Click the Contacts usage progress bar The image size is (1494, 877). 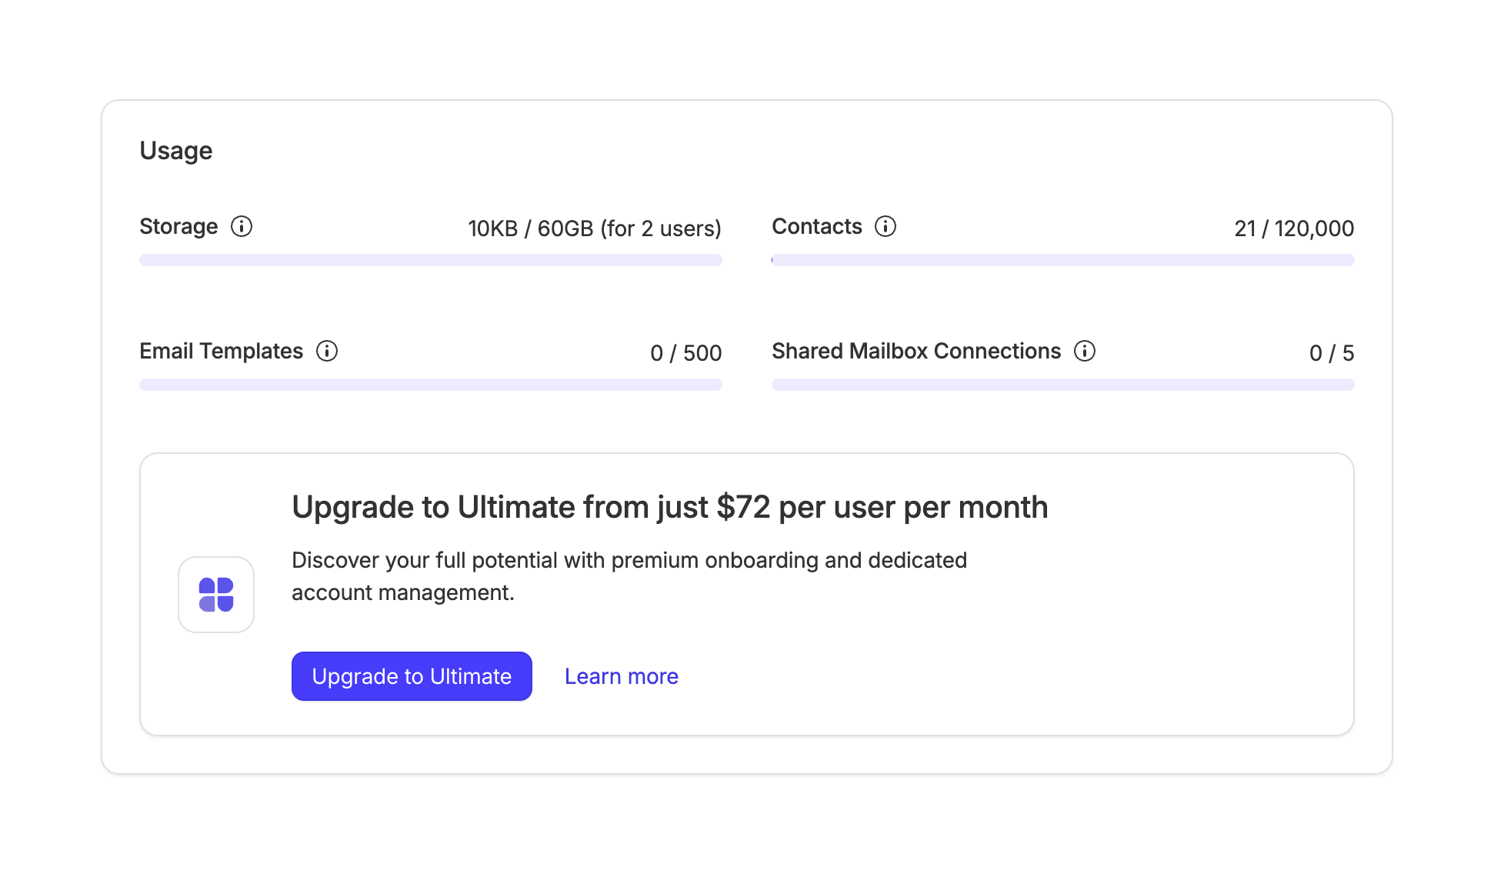pyautogui.click(x=1062, y=260)
